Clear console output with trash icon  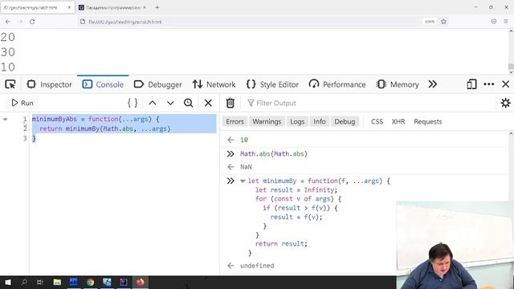(x=230, y=103)
